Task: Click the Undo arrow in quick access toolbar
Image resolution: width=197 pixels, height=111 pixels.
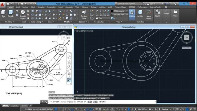Action: point(26,4)
